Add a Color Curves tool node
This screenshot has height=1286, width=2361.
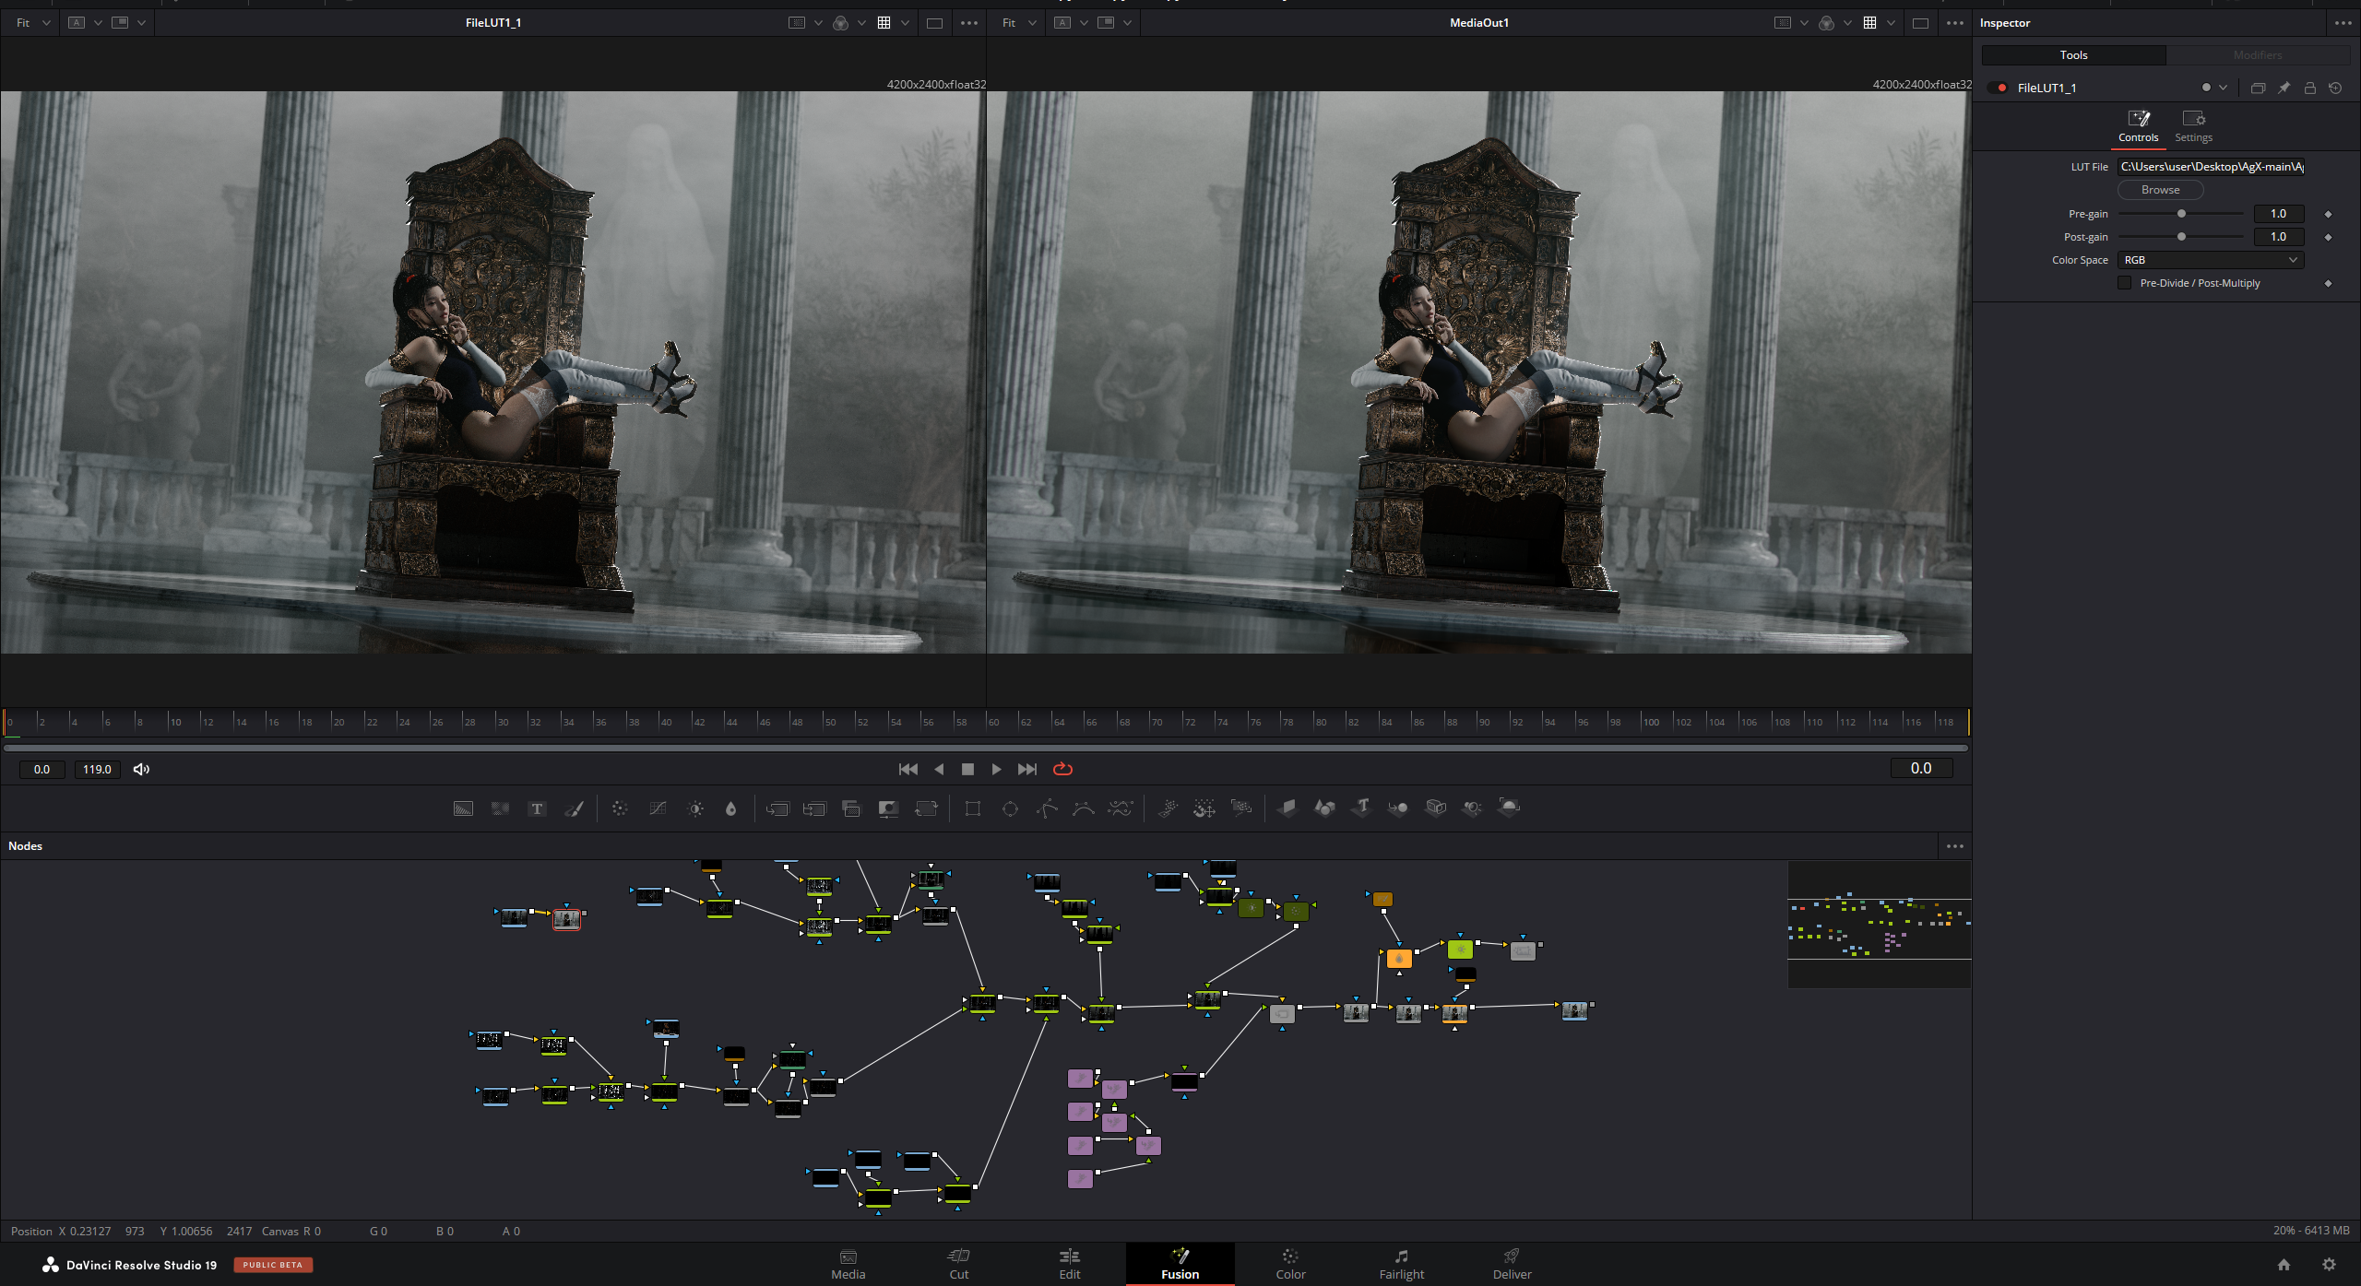[658, 809]
